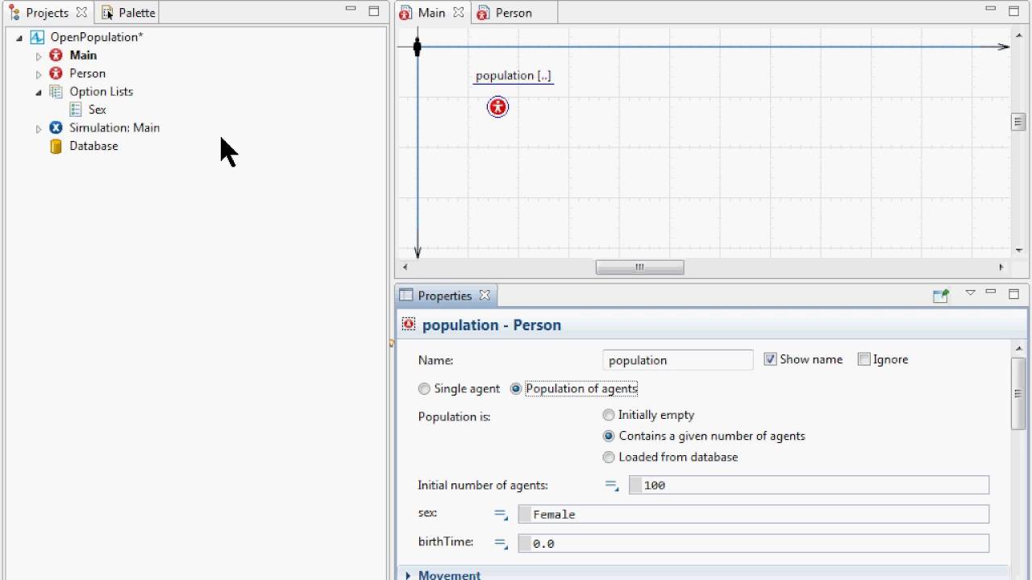Close the Main editor tab
Viewport: 1032px width, 580px height.
click(x=458, y=12)
